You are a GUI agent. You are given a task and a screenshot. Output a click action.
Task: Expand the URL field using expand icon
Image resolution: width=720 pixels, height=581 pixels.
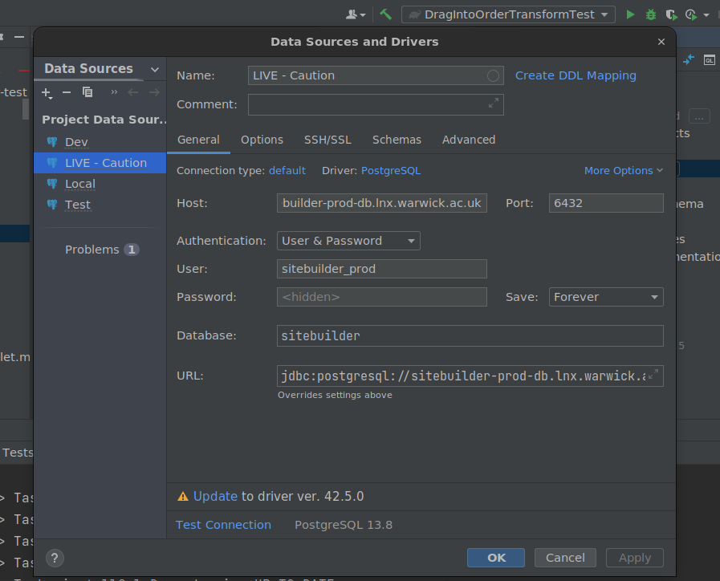pyautogui.click(x=653, y=375)
